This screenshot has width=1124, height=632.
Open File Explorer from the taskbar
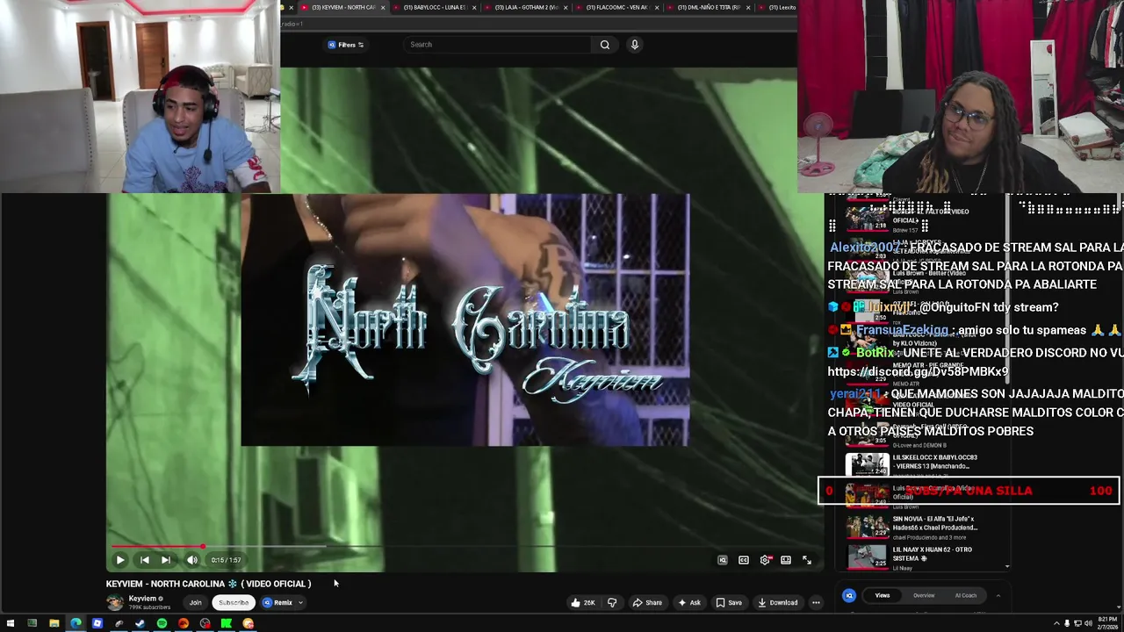click(54, 623)
